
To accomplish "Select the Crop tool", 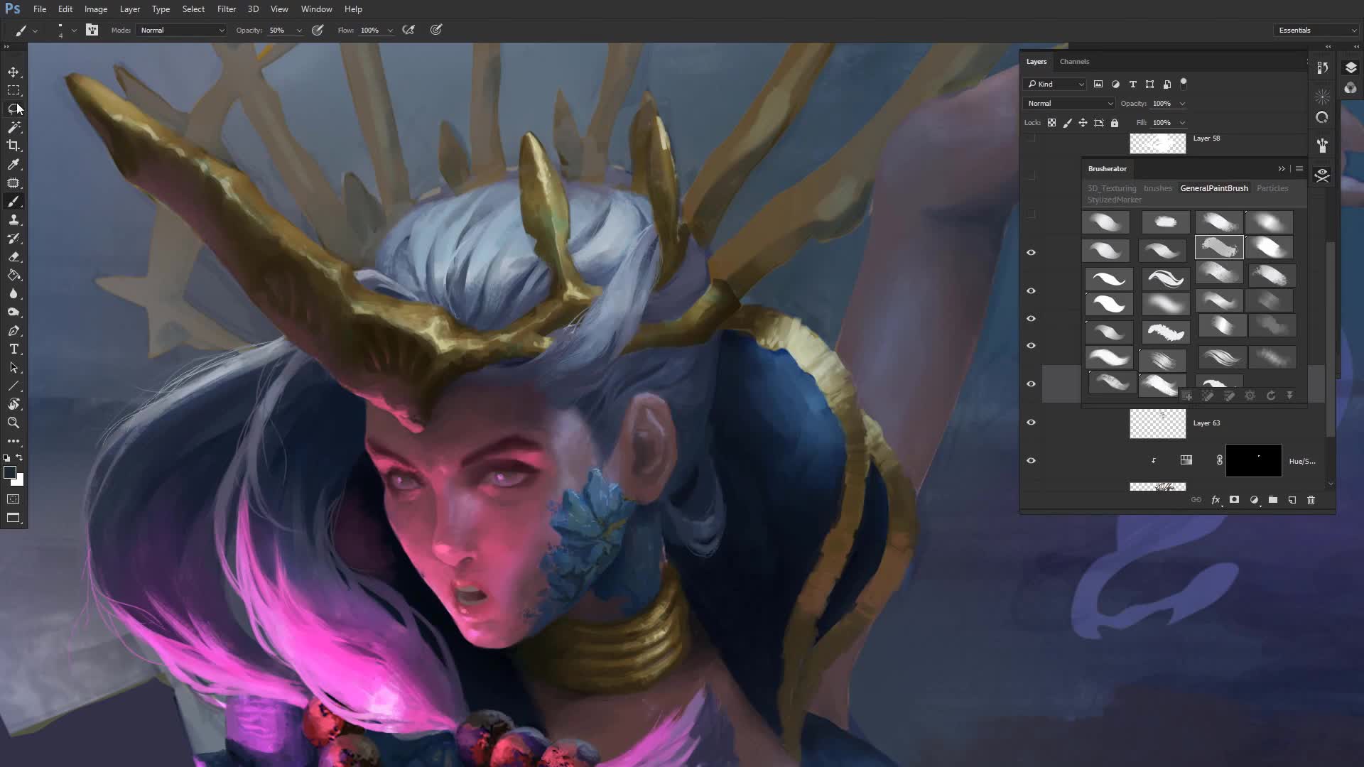I will pos(13,146).
